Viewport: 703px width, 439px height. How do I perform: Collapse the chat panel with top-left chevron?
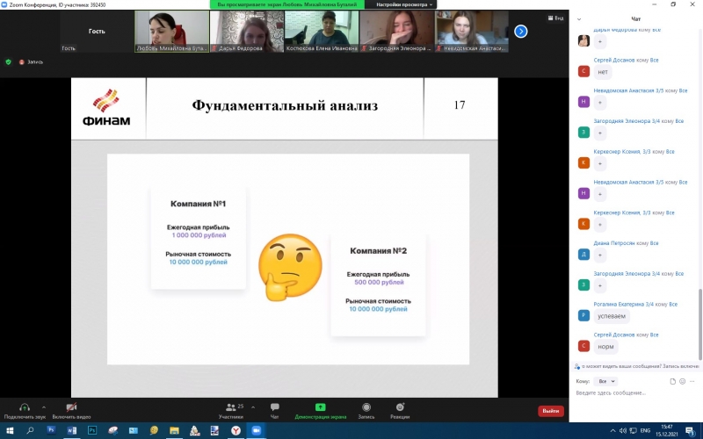click(x=579, y=18)
